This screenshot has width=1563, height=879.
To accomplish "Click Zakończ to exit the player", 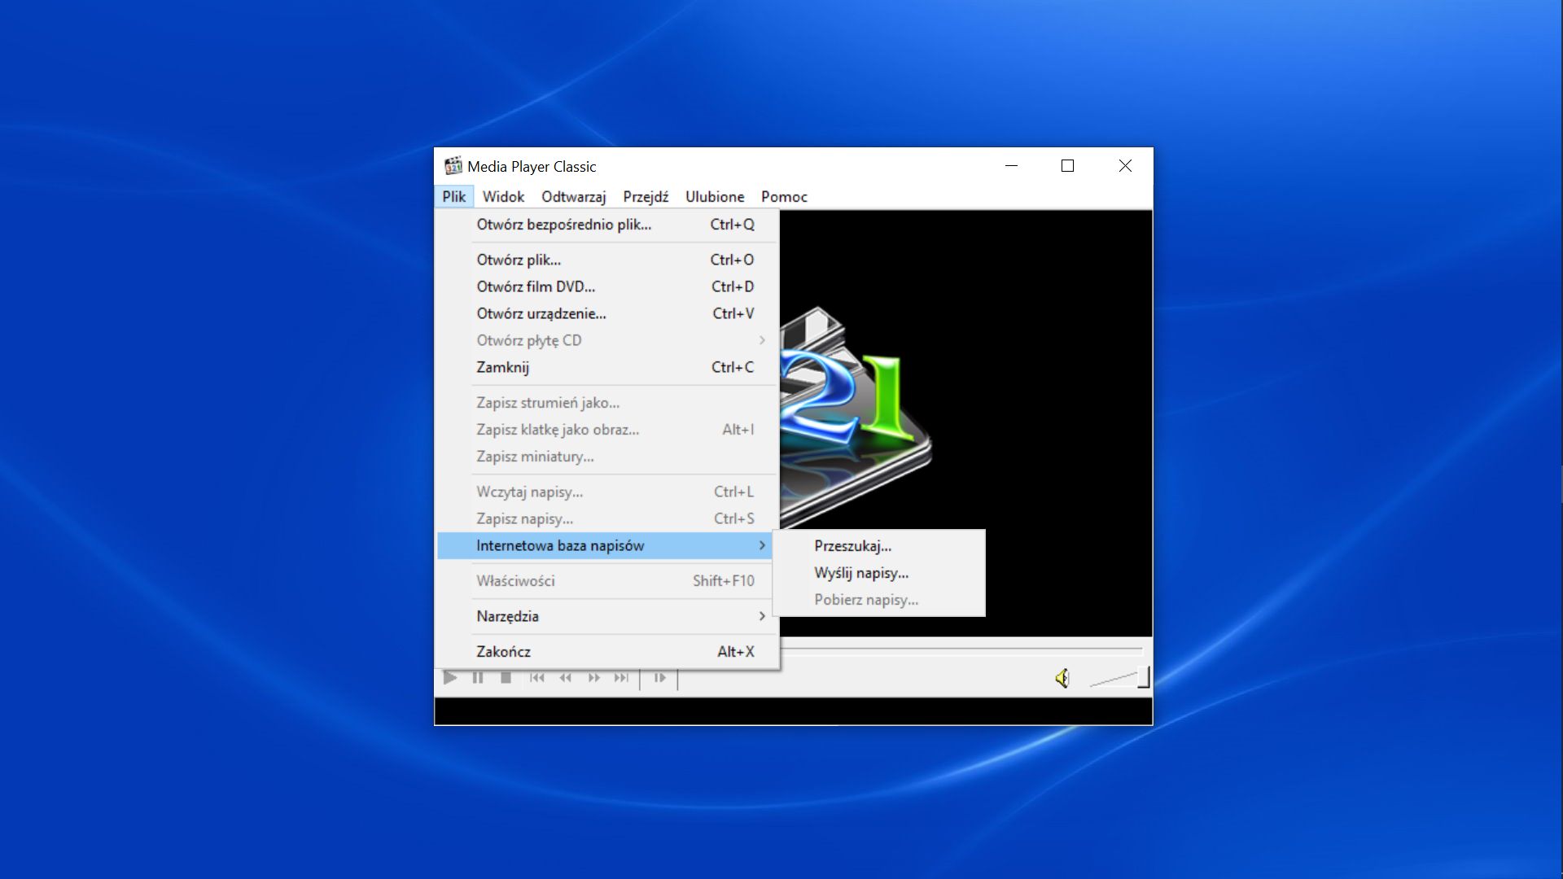I will [607, 652].
